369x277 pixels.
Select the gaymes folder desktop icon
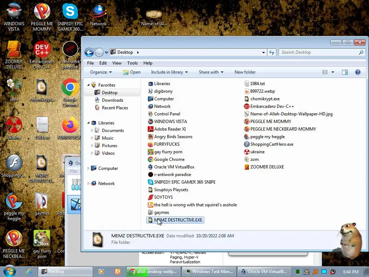click(x=42, y=204)
